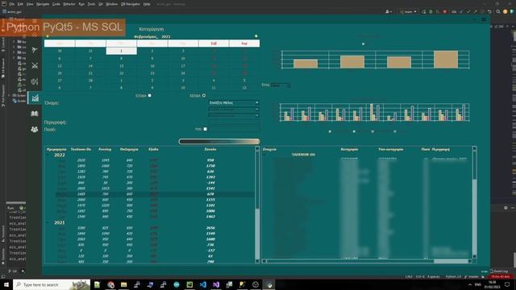The image size is (516, 290).
Task: Select day 22 in the calendar
Action: (122, 73)
